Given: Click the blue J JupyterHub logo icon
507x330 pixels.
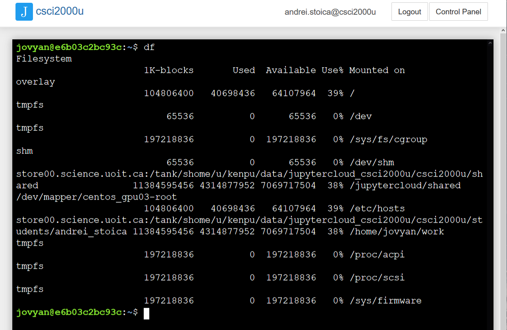Looking at the screenshot, I should pyautogui.click(x=24, y=12).
